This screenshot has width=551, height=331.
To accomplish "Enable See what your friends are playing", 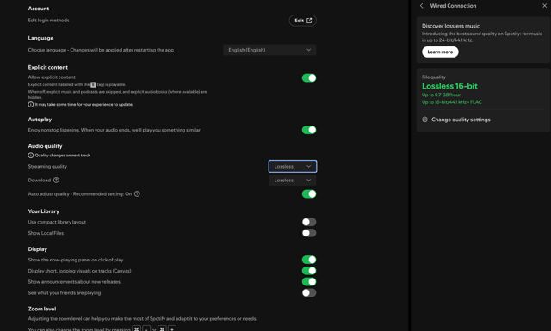I will click(309, 292).
